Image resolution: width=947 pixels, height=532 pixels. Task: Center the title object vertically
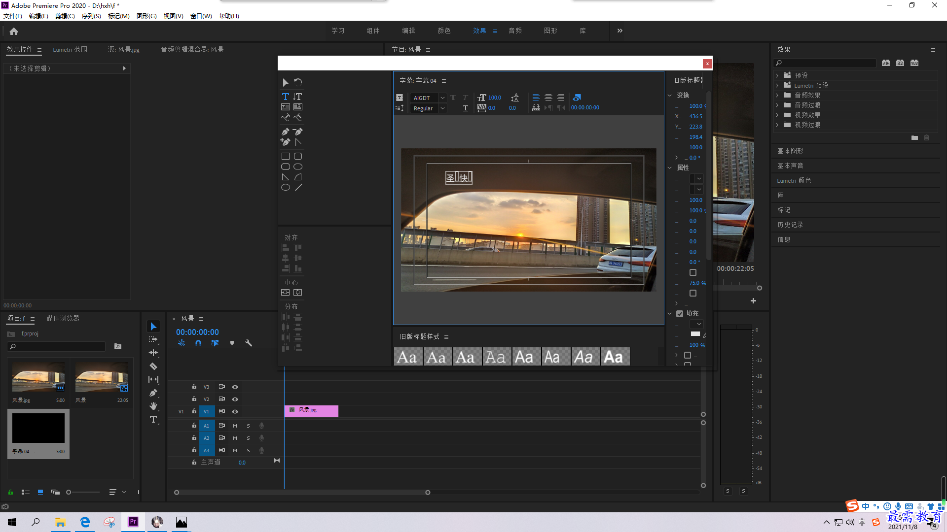click(286, 292)
